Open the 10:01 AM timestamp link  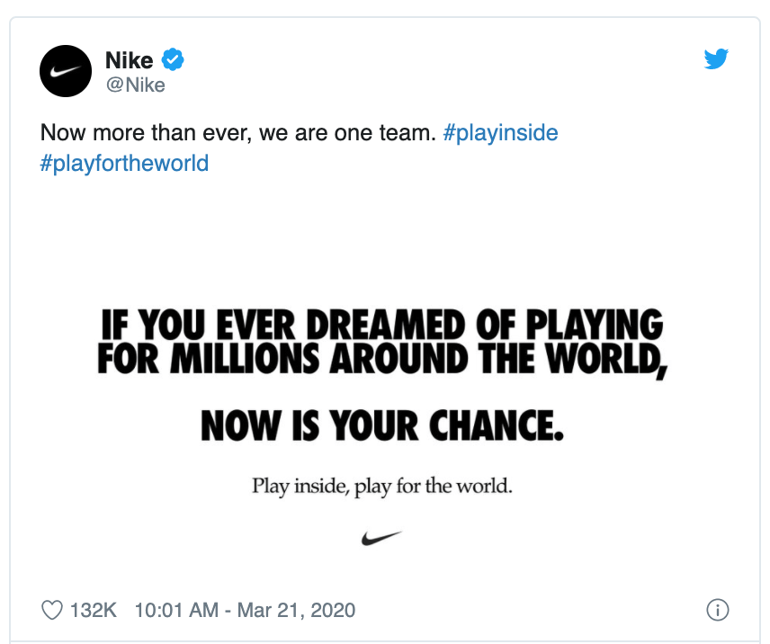(x=176, y=610)
